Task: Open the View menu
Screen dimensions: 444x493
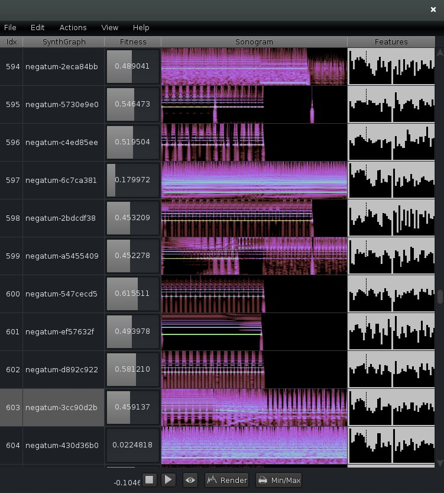Action: click(x=109, y=28)
